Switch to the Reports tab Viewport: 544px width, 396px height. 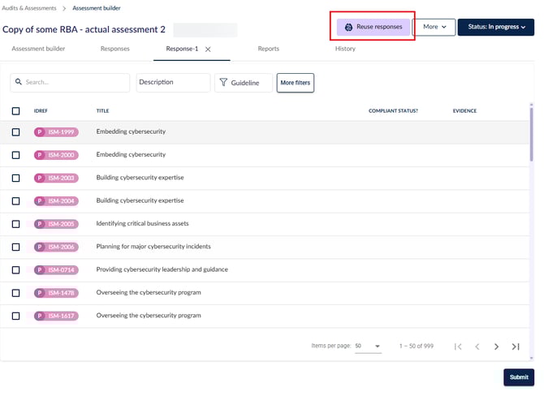(268, 49)
